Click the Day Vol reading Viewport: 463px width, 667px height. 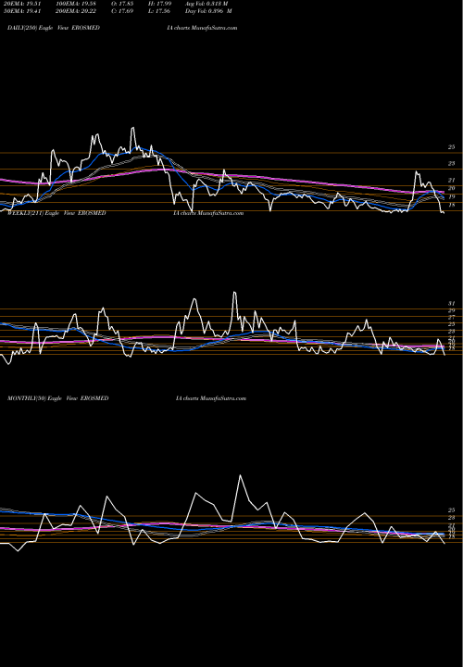[208, 11]
